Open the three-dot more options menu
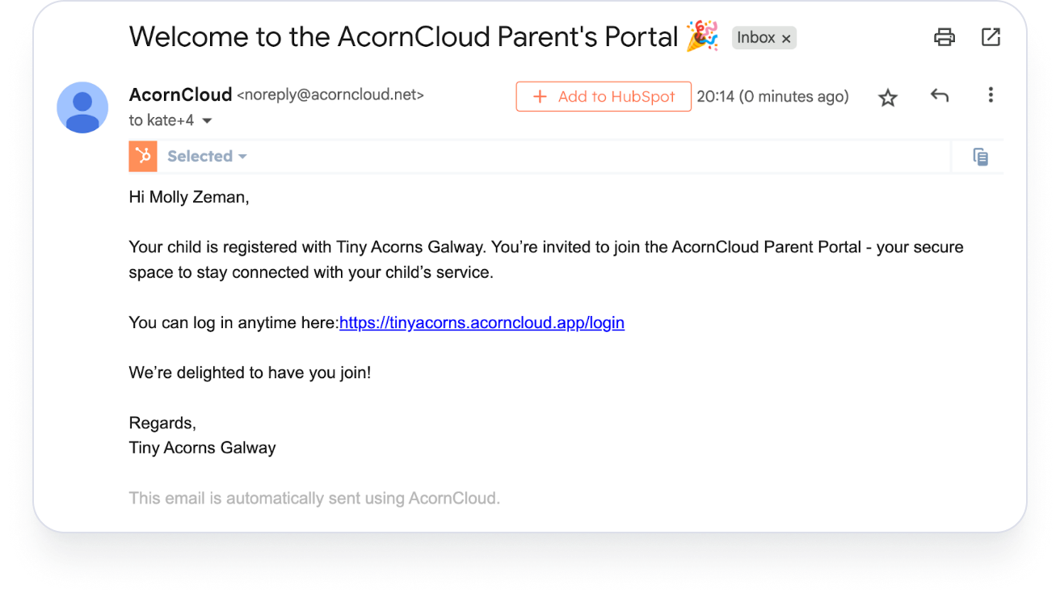This screenshot has width=1060, height=598. click(x=991, y=95)
